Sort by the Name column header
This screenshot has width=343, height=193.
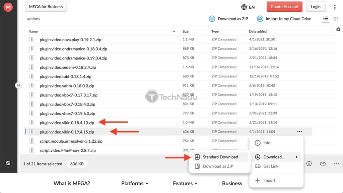[x=33, y=31]
